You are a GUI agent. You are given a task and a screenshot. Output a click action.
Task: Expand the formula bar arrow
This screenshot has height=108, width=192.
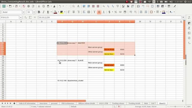[x=183, y=17]
